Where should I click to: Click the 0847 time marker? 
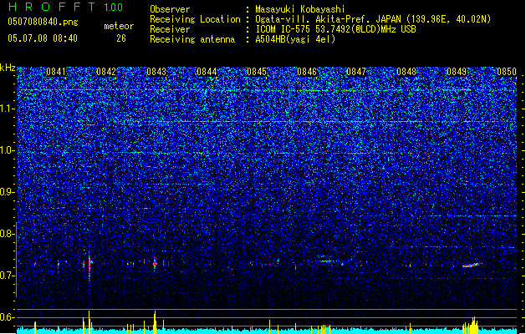click(356, 72)
